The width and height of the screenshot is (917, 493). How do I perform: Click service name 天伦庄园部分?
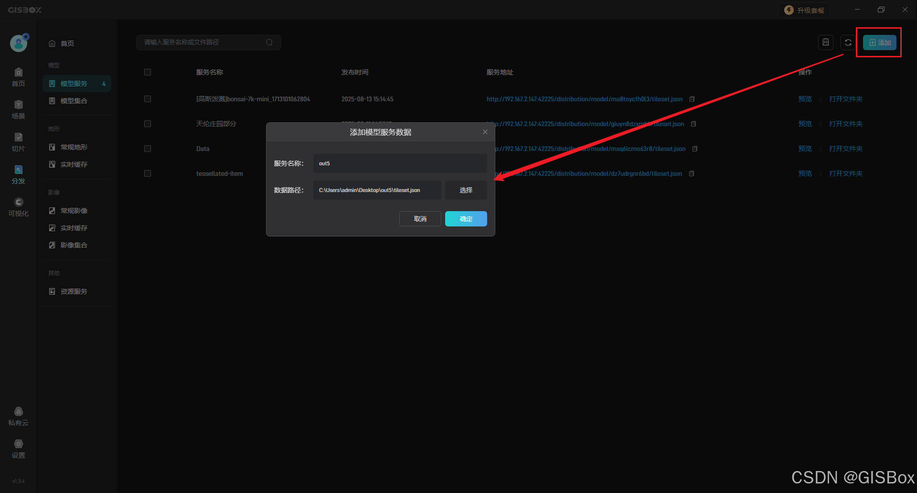[x=216, y=124]
